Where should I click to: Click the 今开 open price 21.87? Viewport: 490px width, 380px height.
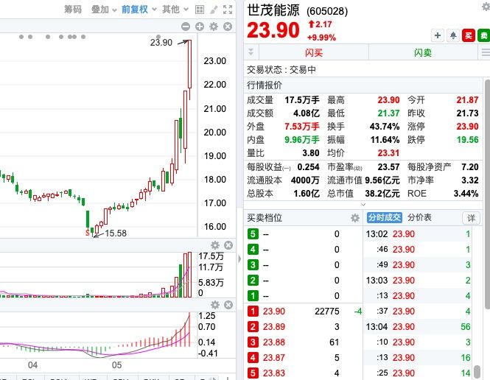tap(467, 100)
